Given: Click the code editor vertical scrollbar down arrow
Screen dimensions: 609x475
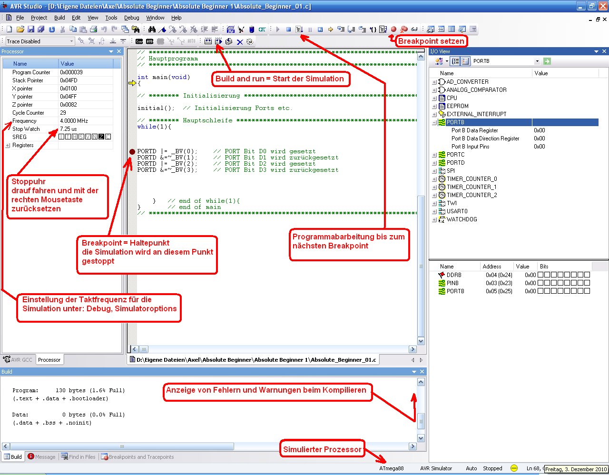Looking at the screenshot, I should 421,341.
